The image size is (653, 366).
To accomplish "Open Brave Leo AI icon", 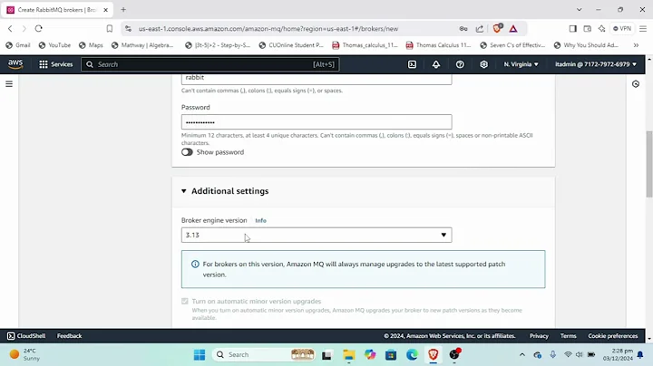I will coord(602,29).
